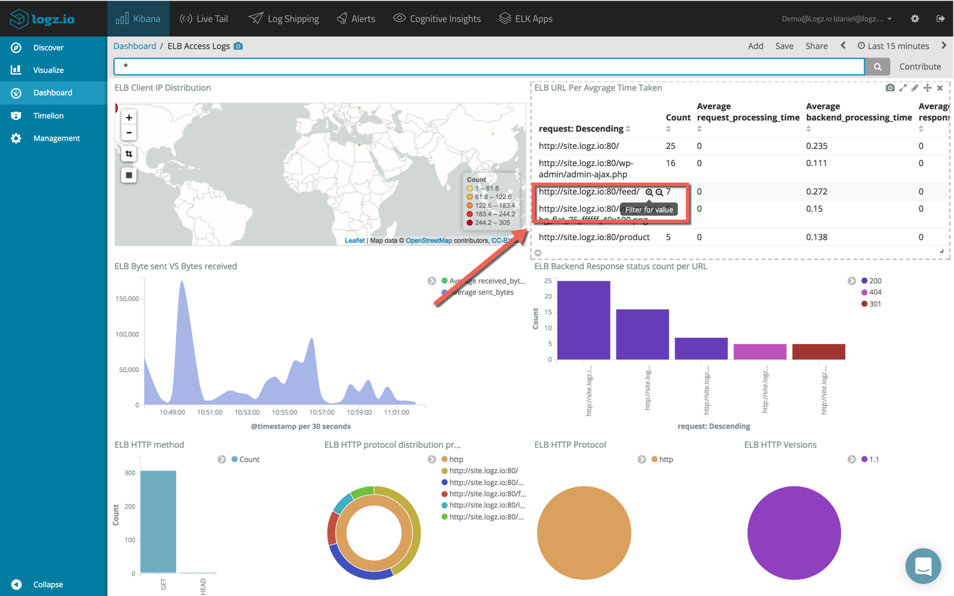Click the 1 – 61.8 legend color dot
Viewport: 954px width, 596px height.
[469, 189]
